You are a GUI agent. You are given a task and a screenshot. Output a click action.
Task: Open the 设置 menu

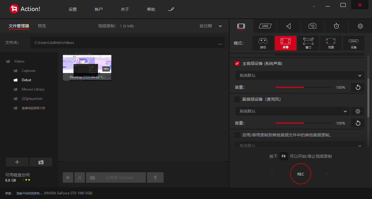click(x=73, y=9)
